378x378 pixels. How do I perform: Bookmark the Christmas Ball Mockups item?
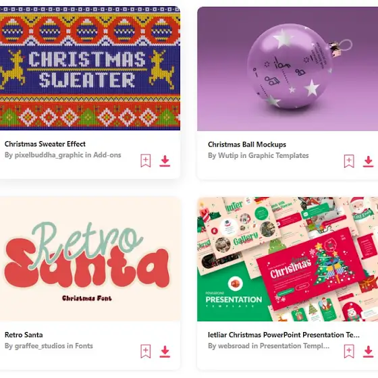pos(349,161)
